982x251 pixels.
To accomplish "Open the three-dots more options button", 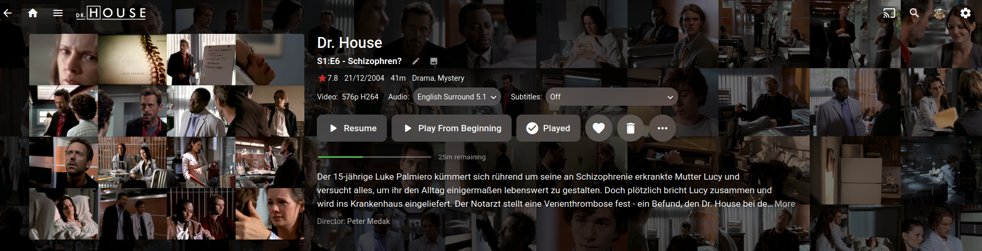I will click(x=662, y=128).
